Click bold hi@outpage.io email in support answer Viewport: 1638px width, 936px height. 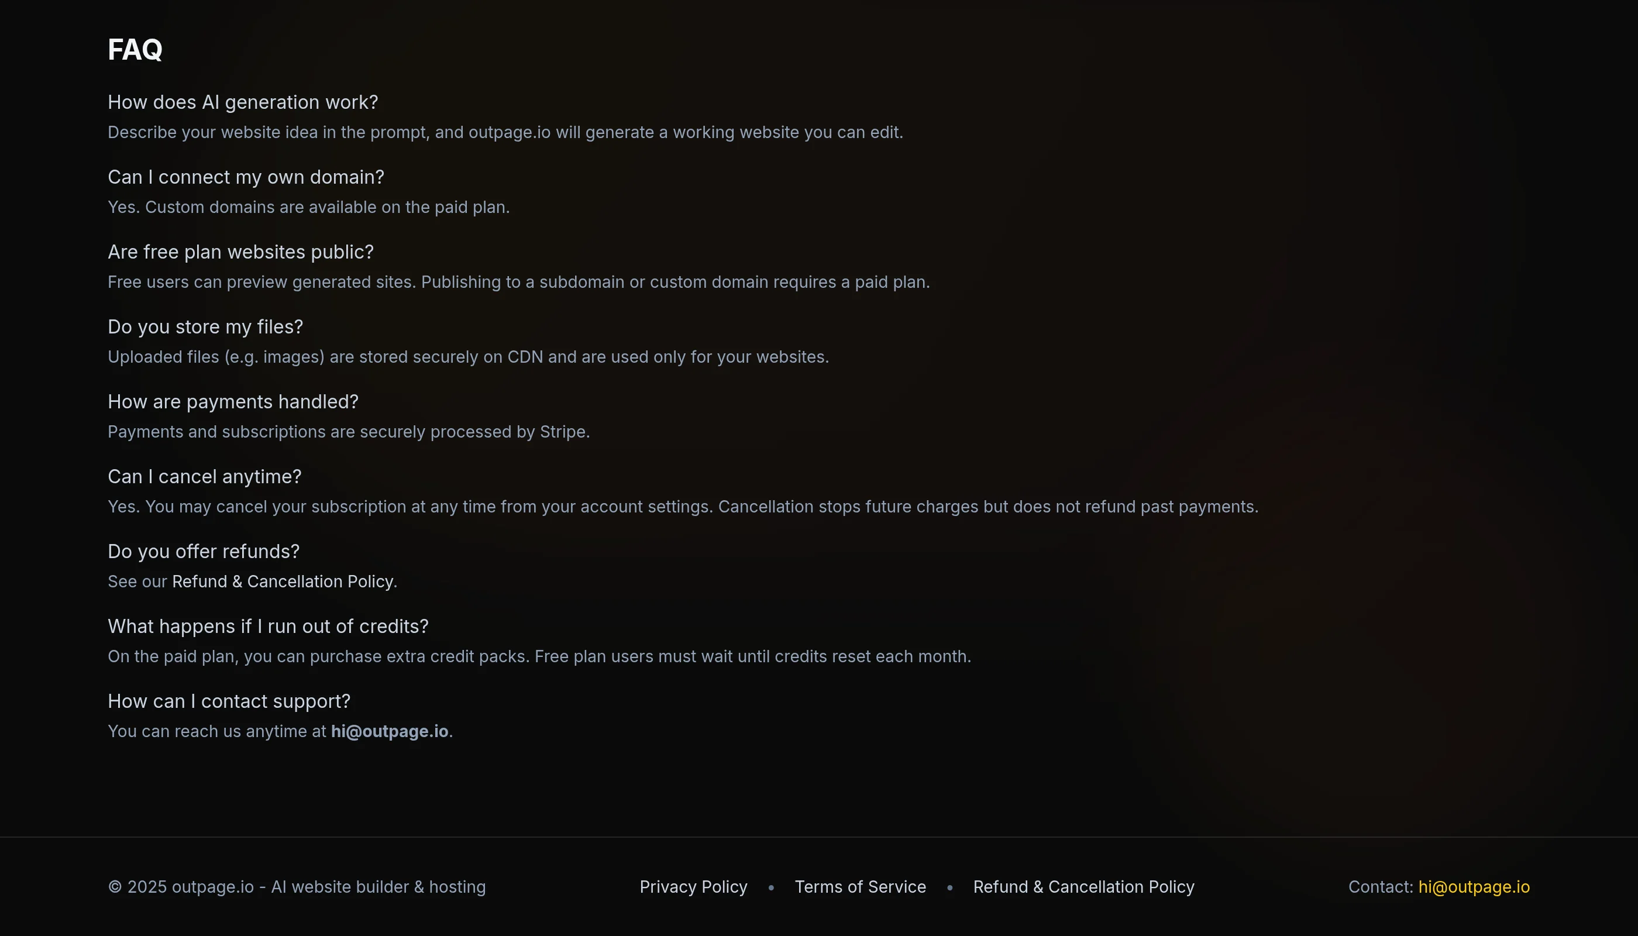click(390, 731)
